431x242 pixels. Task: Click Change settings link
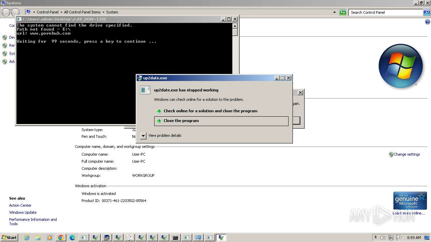(x=407, y=155)
